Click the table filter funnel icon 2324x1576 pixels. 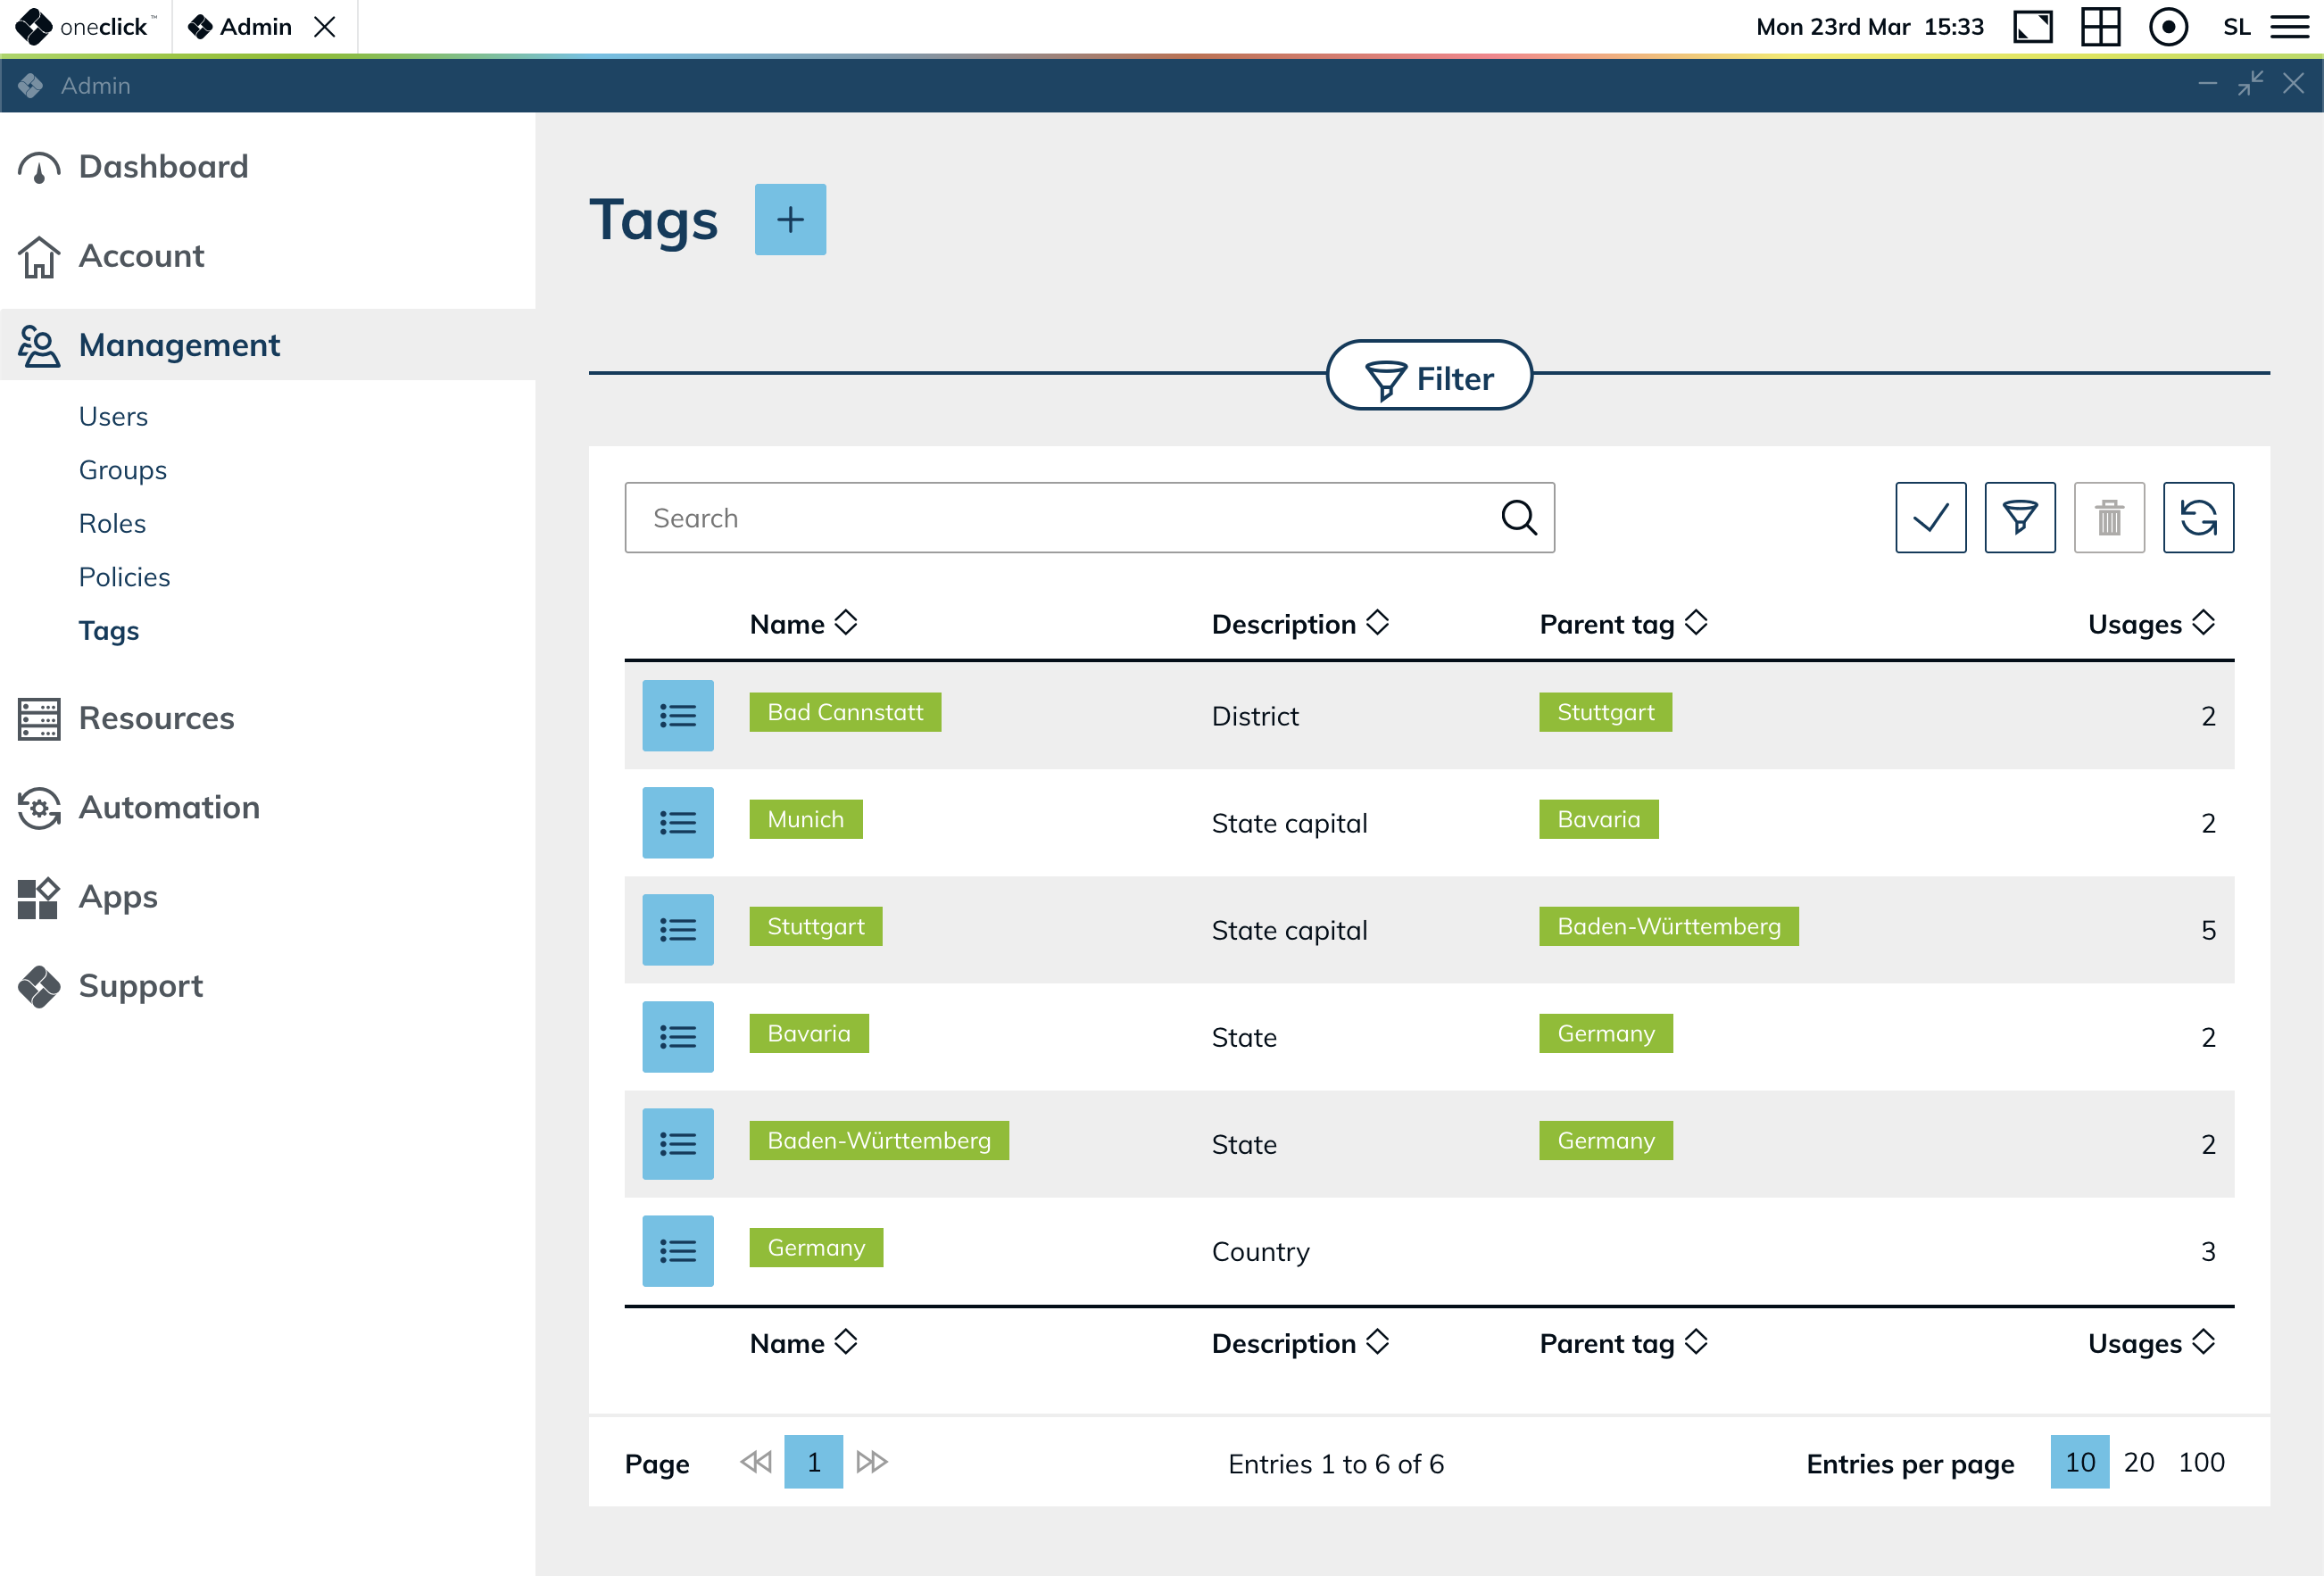2019,517
